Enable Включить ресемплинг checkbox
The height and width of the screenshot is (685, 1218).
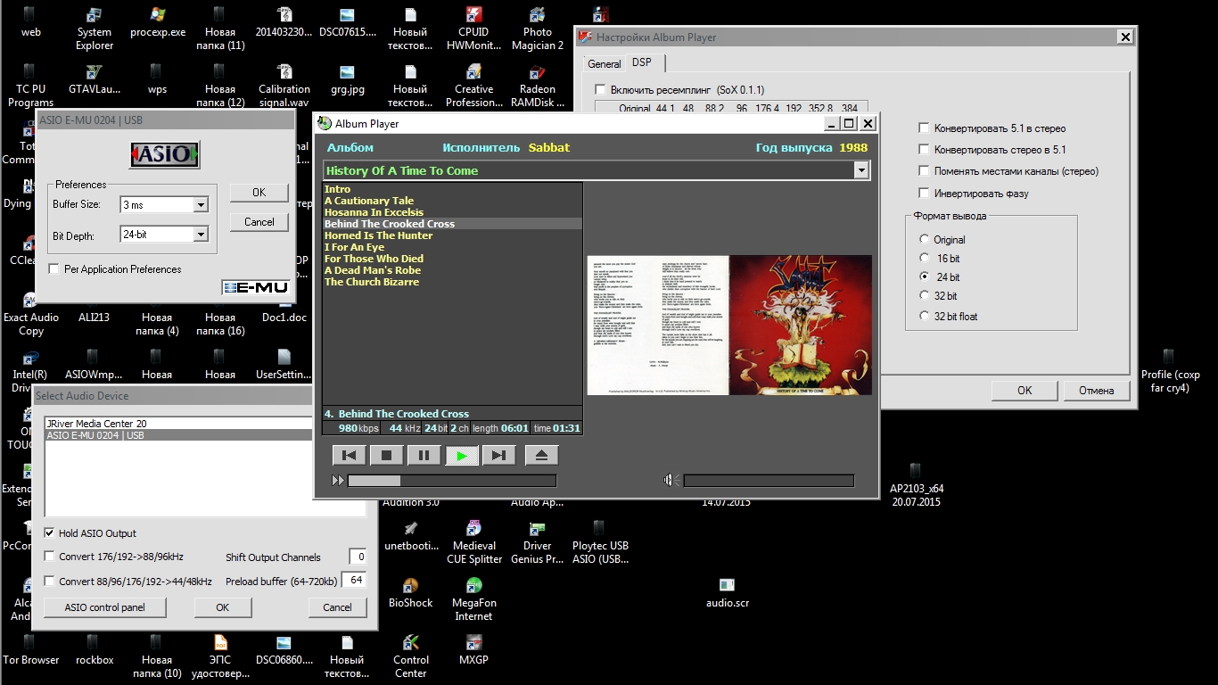600,90
